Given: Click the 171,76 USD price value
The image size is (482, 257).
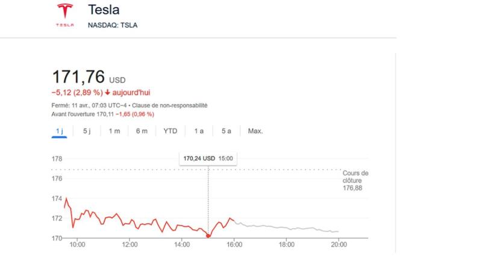Looking at the screenshot, I should pos(79,78).
